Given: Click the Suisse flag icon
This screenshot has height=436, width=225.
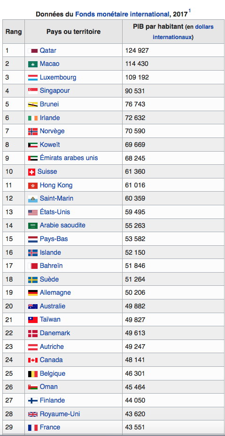Looking at the screenshot, I should tap(31, 172).
